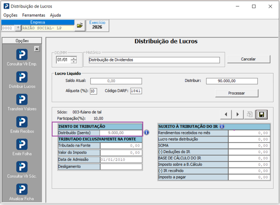The image size is (280, 205).
Task: Click the Exercício 2026 button
Action: pos(97,25)
